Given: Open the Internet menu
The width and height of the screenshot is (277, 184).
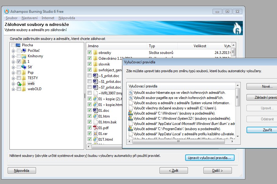Looking at the screenshot, I should (x=48, y=18).
